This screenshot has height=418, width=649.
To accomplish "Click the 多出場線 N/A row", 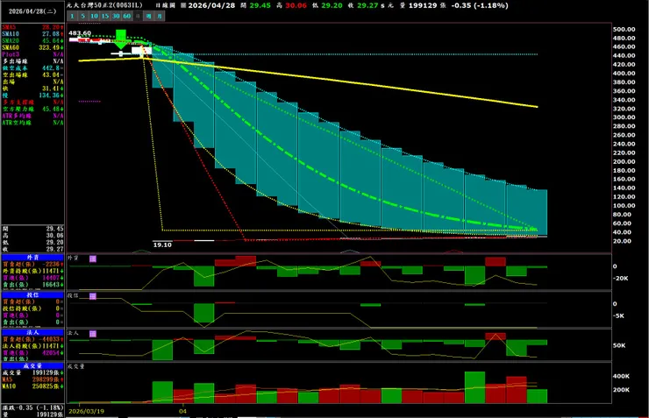I will [x=32, y=61].
